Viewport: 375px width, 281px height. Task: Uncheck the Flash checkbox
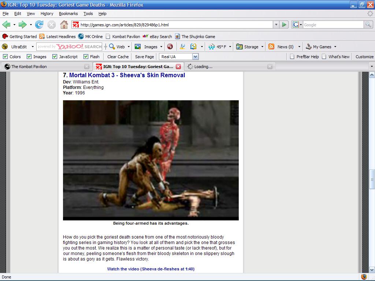tap(86, 57)
